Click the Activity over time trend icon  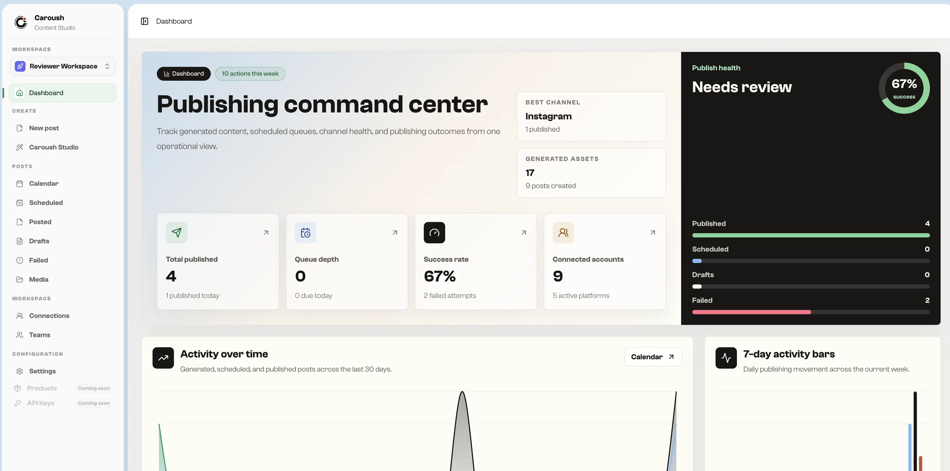click(x=163, y=358)
